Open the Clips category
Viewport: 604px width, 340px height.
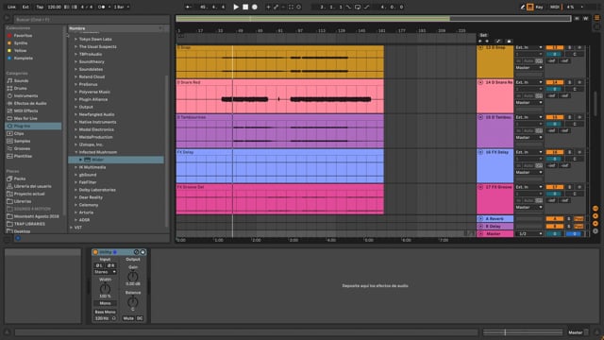coord(19,133)
